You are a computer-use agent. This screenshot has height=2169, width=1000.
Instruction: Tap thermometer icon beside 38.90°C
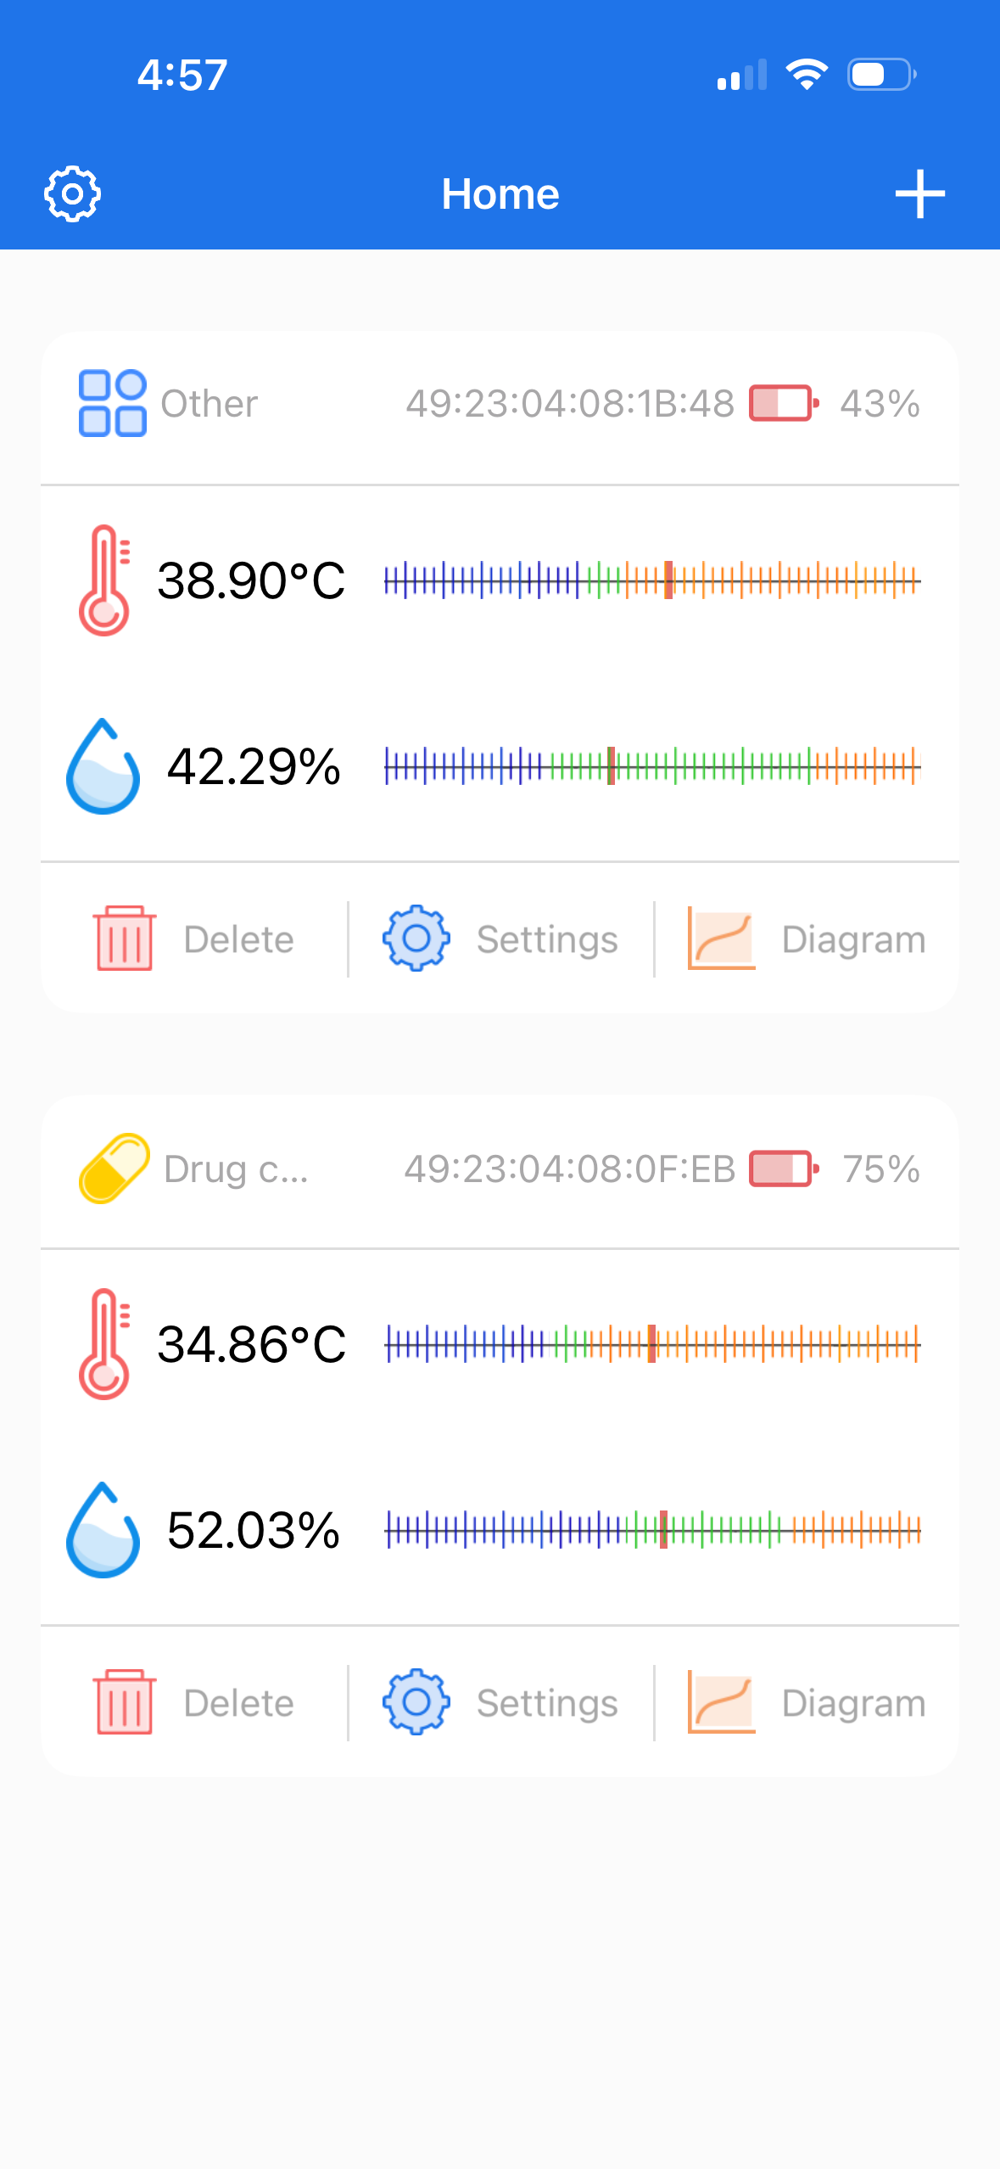(x=105, y=580)
